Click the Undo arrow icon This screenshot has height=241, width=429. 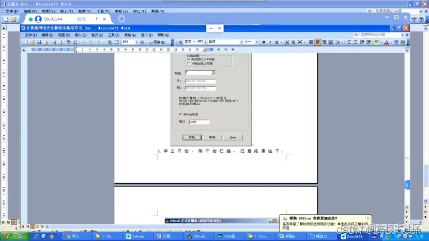click(99, 42)
